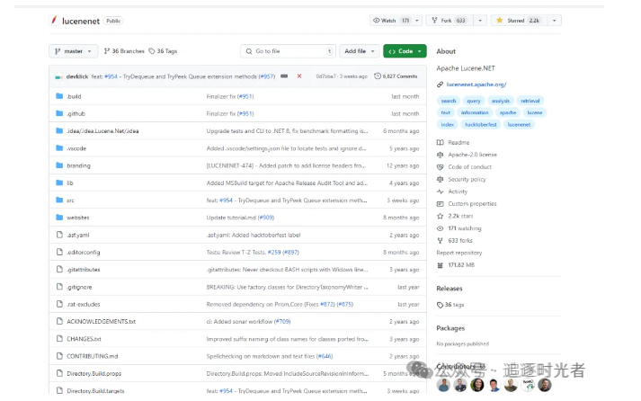The width and height of the screenshot is (641, 401).
Task: Click the .github folder icon
Action: tap(59, 113)
